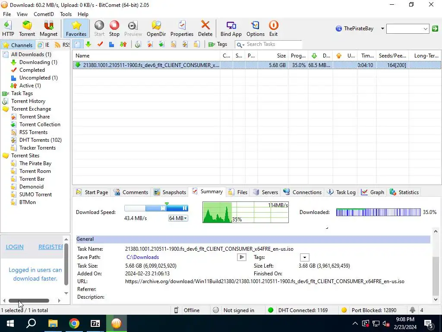Open the Task Log tab
This screenshot has width=442, height=332.
click(341, 192)
